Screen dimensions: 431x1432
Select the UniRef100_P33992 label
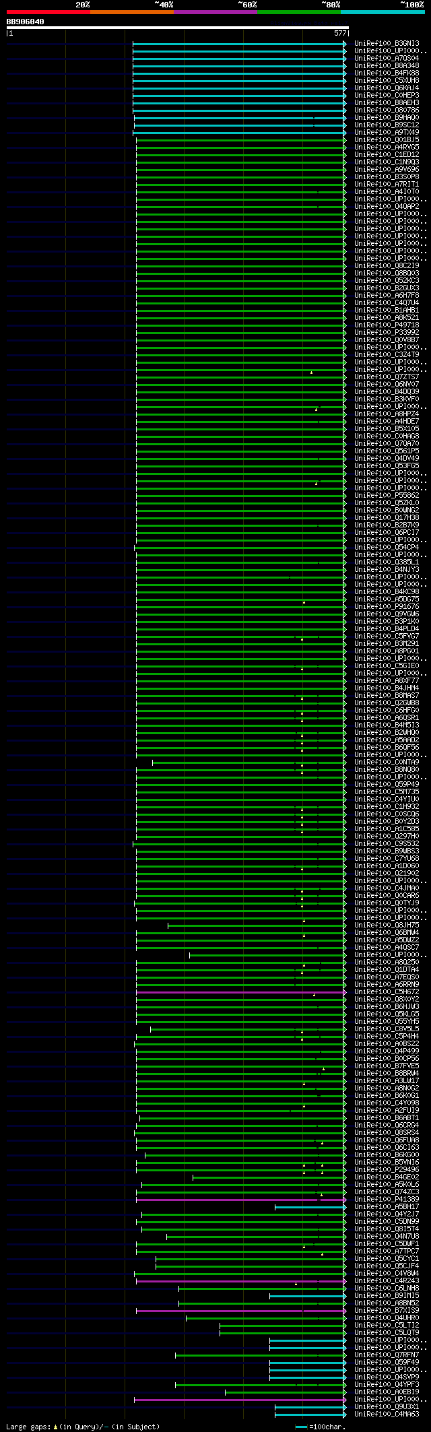(x=387, y=332)
